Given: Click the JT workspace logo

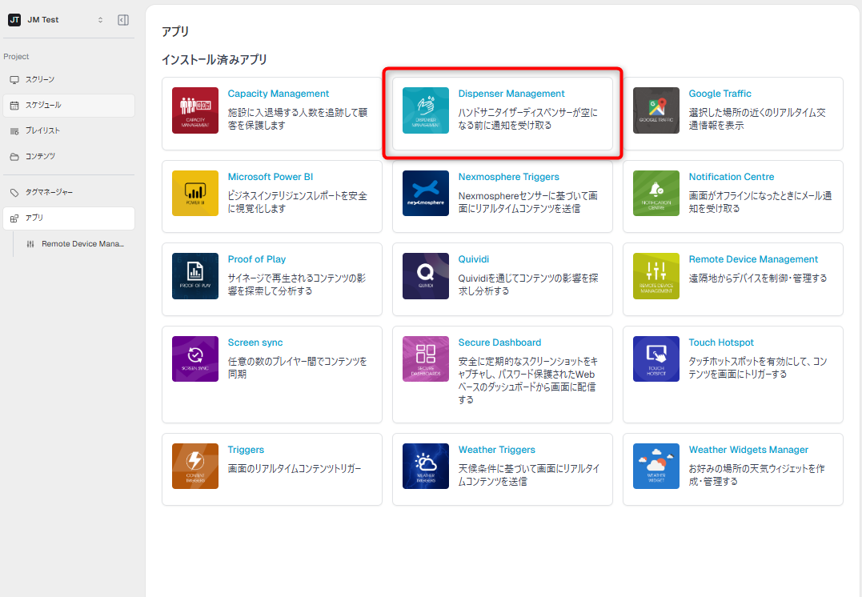Looking at the screenshot, I should (x=14, y=20).
